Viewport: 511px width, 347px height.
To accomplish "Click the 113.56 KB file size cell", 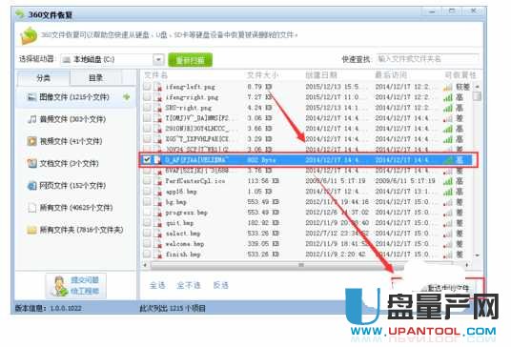I will pos(263,181).
